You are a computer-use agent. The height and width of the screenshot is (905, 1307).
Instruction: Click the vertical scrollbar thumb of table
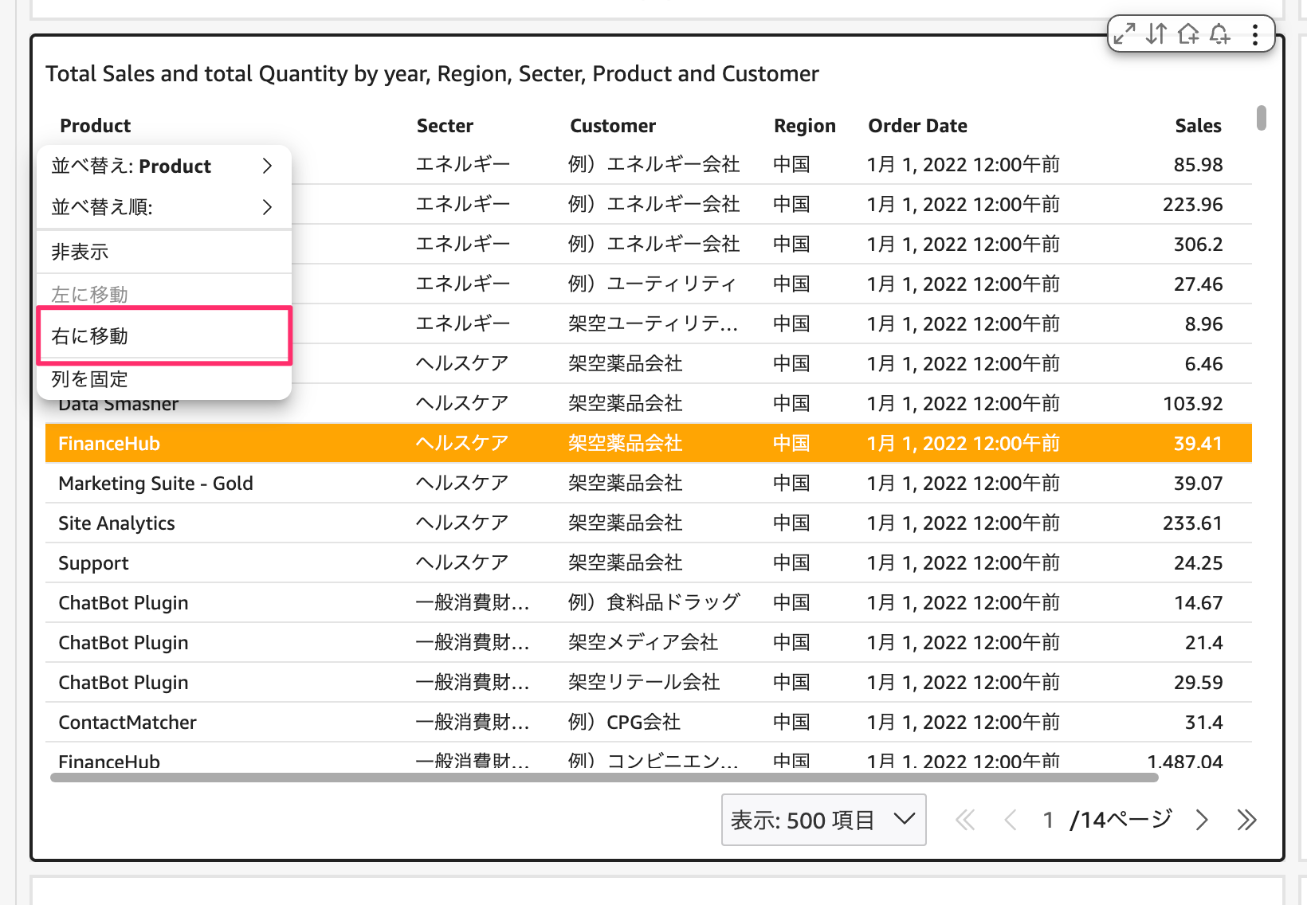1261,118
